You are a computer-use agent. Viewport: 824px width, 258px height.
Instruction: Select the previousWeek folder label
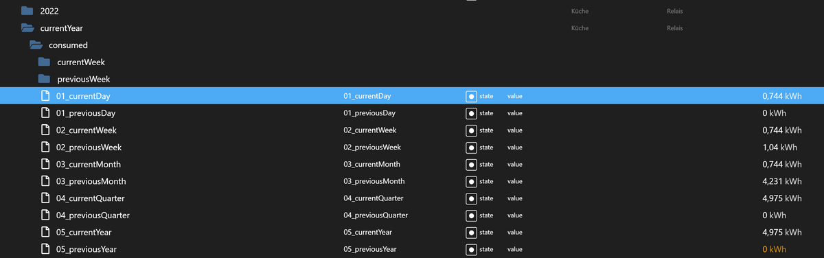(x=84, y=79)
